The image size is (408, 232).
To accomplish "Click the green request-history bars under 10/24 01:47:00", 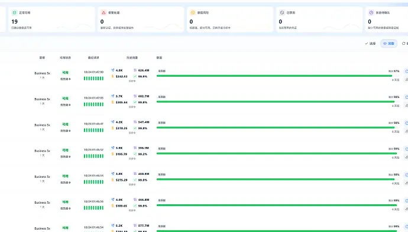I will click(93, 79).
